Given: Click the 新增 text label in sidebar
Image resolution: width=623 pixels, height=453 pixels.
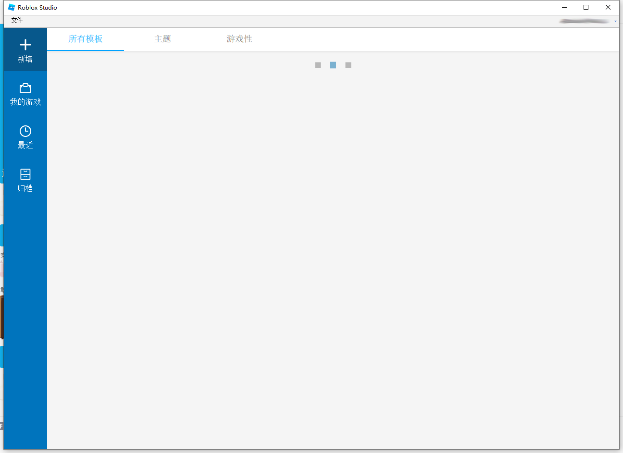Looking at the screenshot, I should tap(25, 59).
